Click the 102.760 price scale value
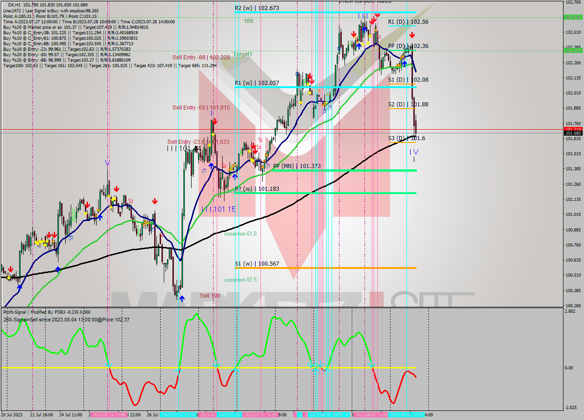Image resolution: width=584 pixels, height=420 pixels. click(573, 2)
